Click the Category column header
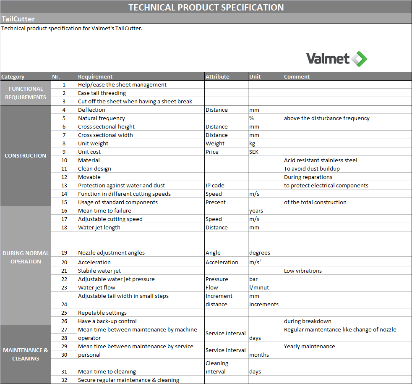 [26, 76]
